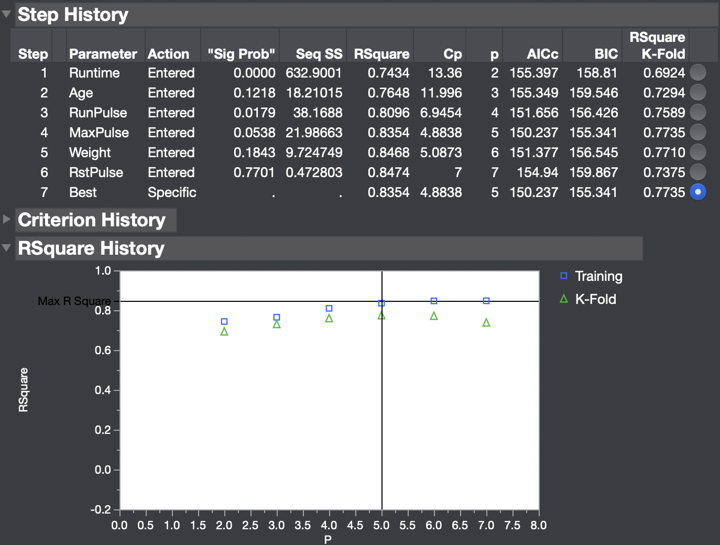Select the Weight step radio button

[698, 152]
